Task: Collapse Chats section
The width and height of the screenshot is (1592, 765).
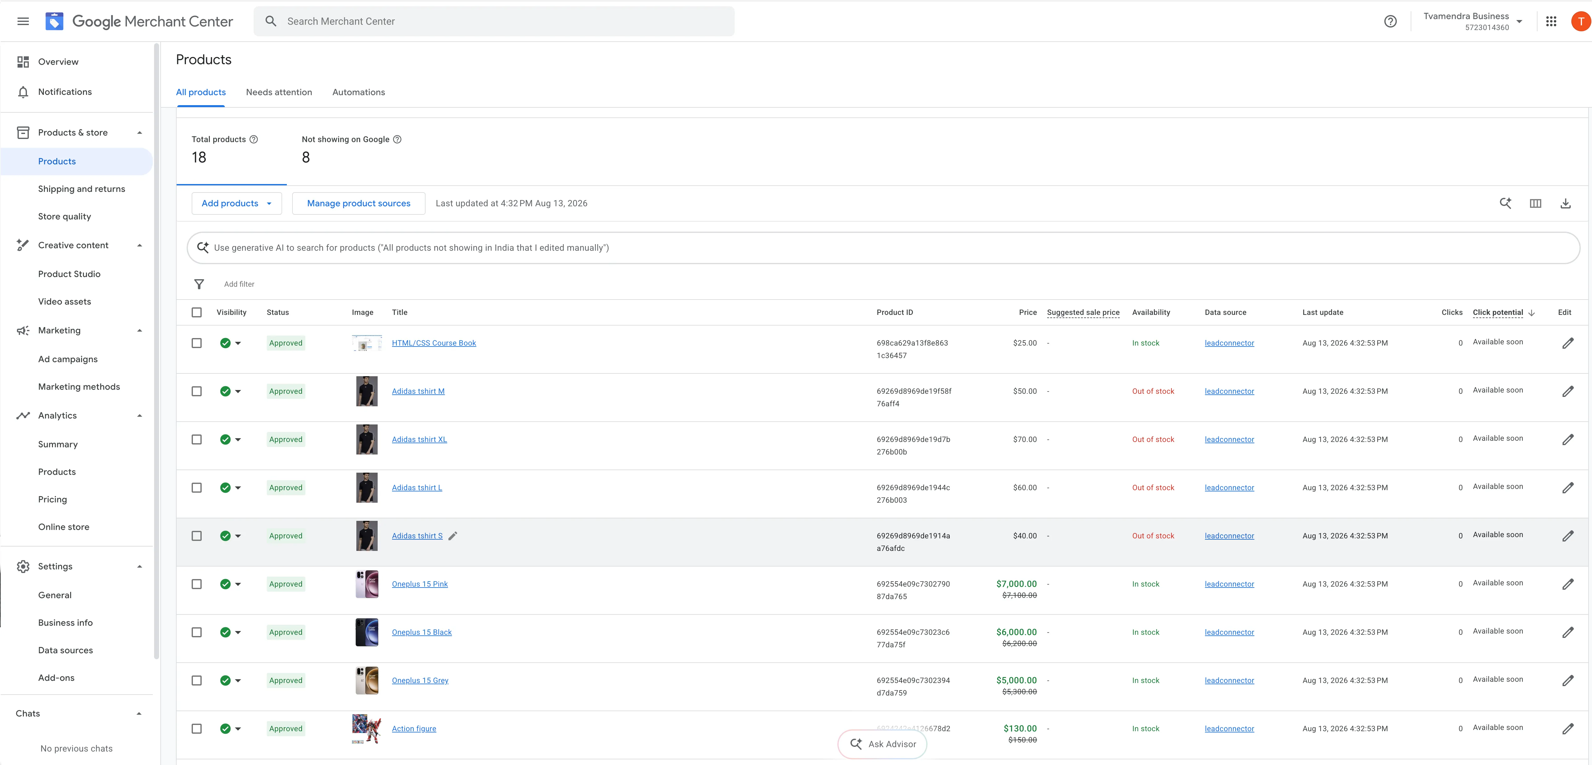Action: [x=140, y=714]
